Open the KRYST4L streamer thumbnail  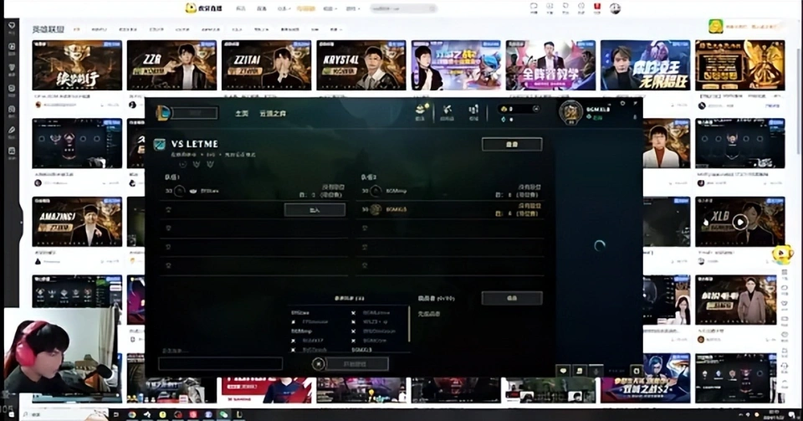tap(361, 65)
